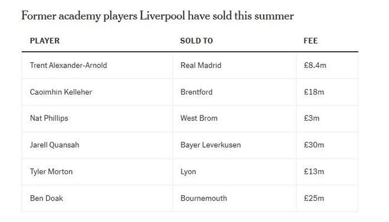Click the £18m fee value
Viewport: 389px width, 222px height.
pyautogui.click(x=314, y=92)
